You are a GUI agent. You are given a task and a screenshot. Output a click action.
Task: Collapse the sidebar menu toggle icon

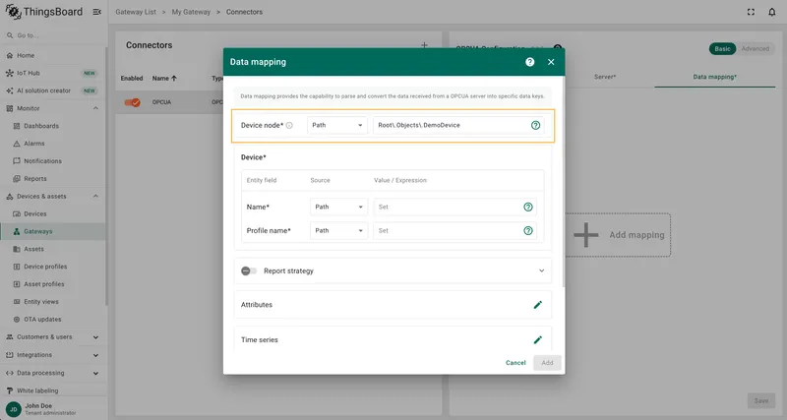pos(96,12)
